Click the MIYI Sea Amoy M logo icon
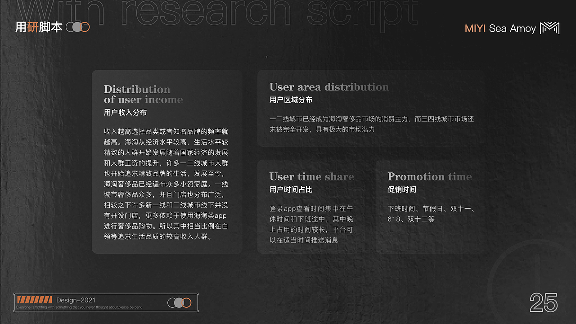 click(549, 28)
